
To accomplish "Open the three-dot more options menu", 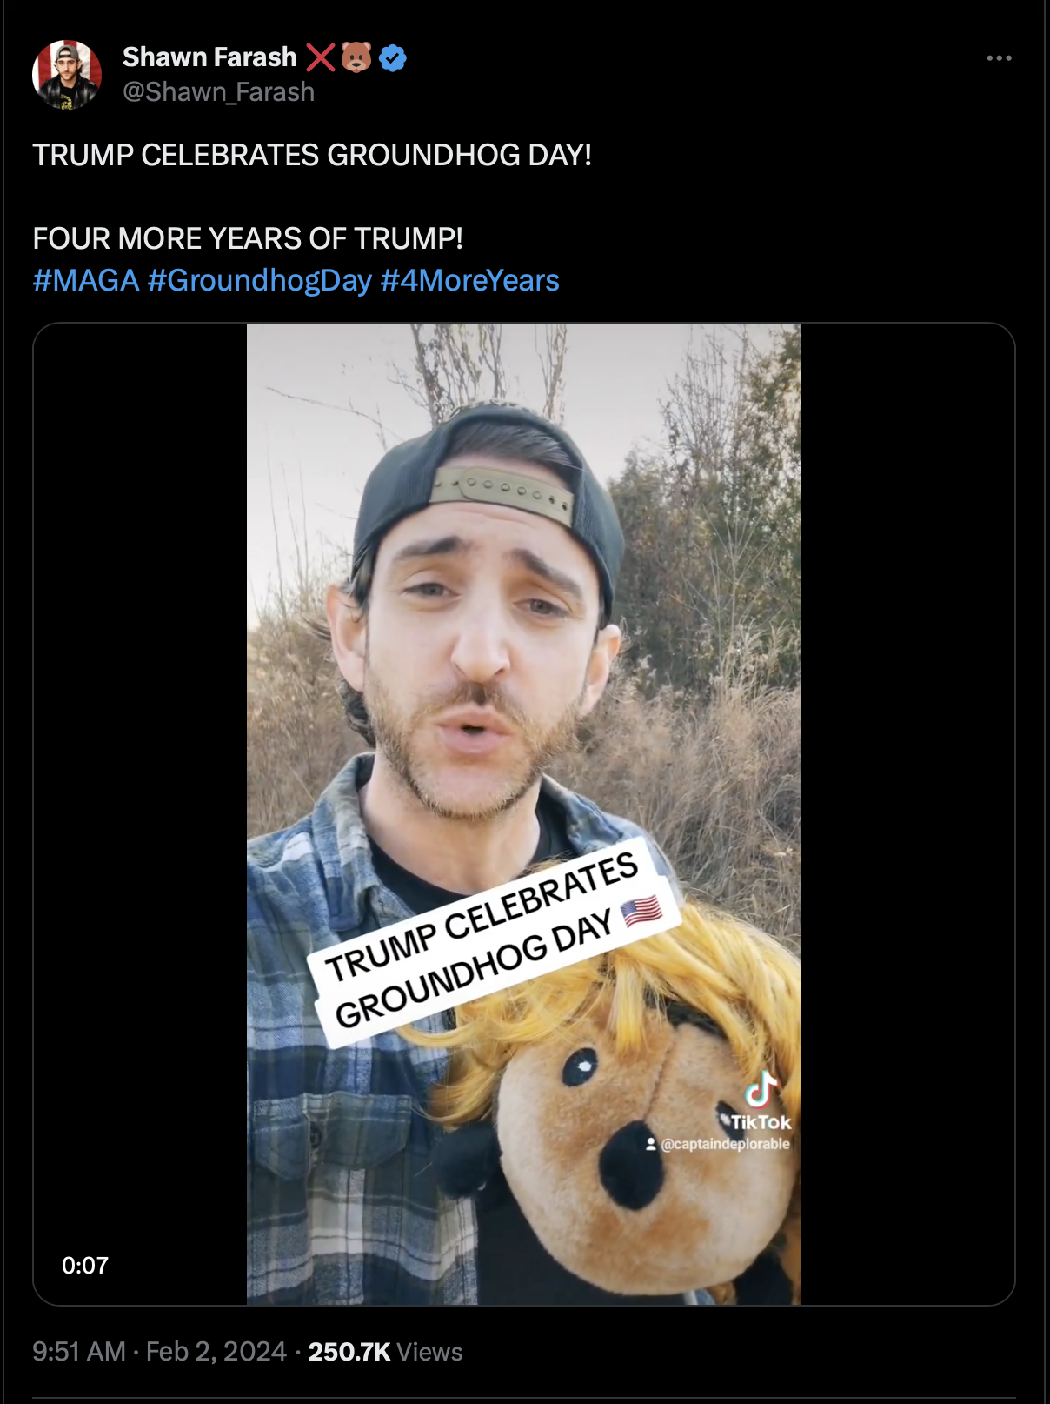I will (999, 58).
